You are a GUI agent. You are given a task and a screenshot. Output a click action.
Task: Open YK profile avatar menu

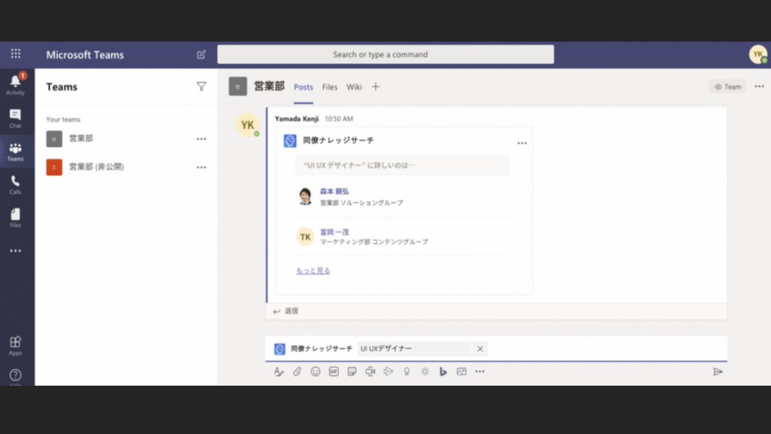758,55
